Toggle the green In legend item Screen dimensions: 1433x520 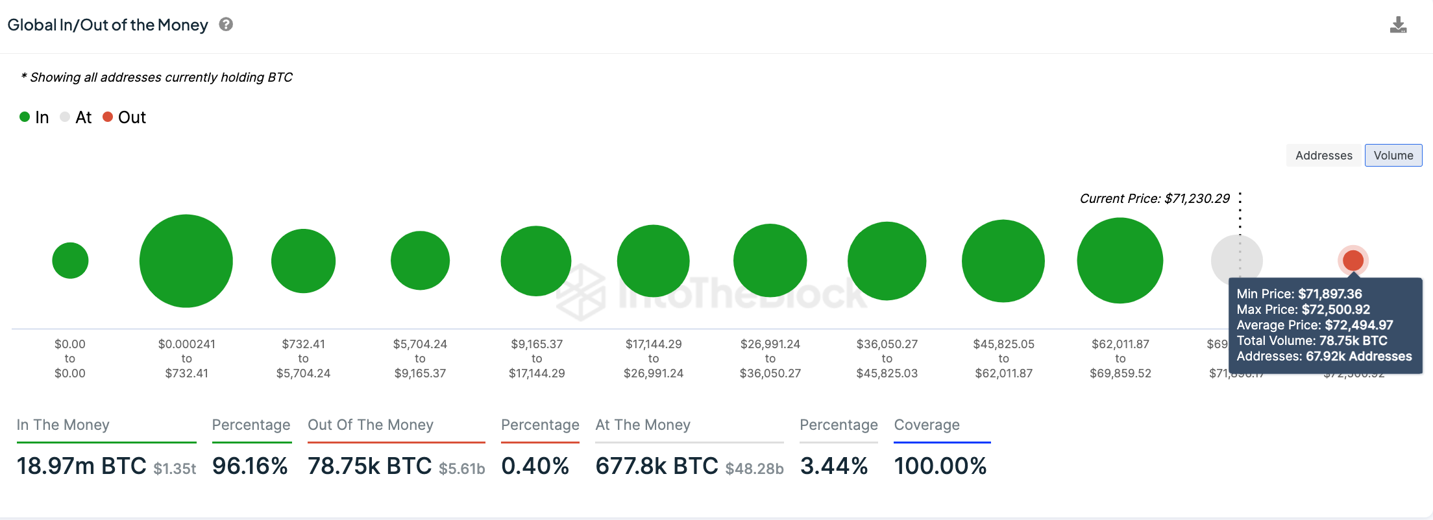(x=34, y=117)
